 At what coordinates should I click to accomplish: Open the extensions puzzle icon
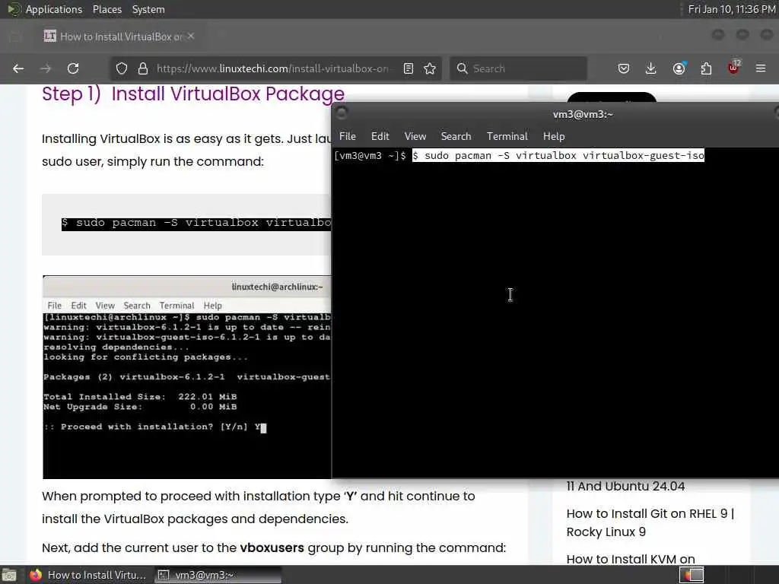tap(706, 68)
